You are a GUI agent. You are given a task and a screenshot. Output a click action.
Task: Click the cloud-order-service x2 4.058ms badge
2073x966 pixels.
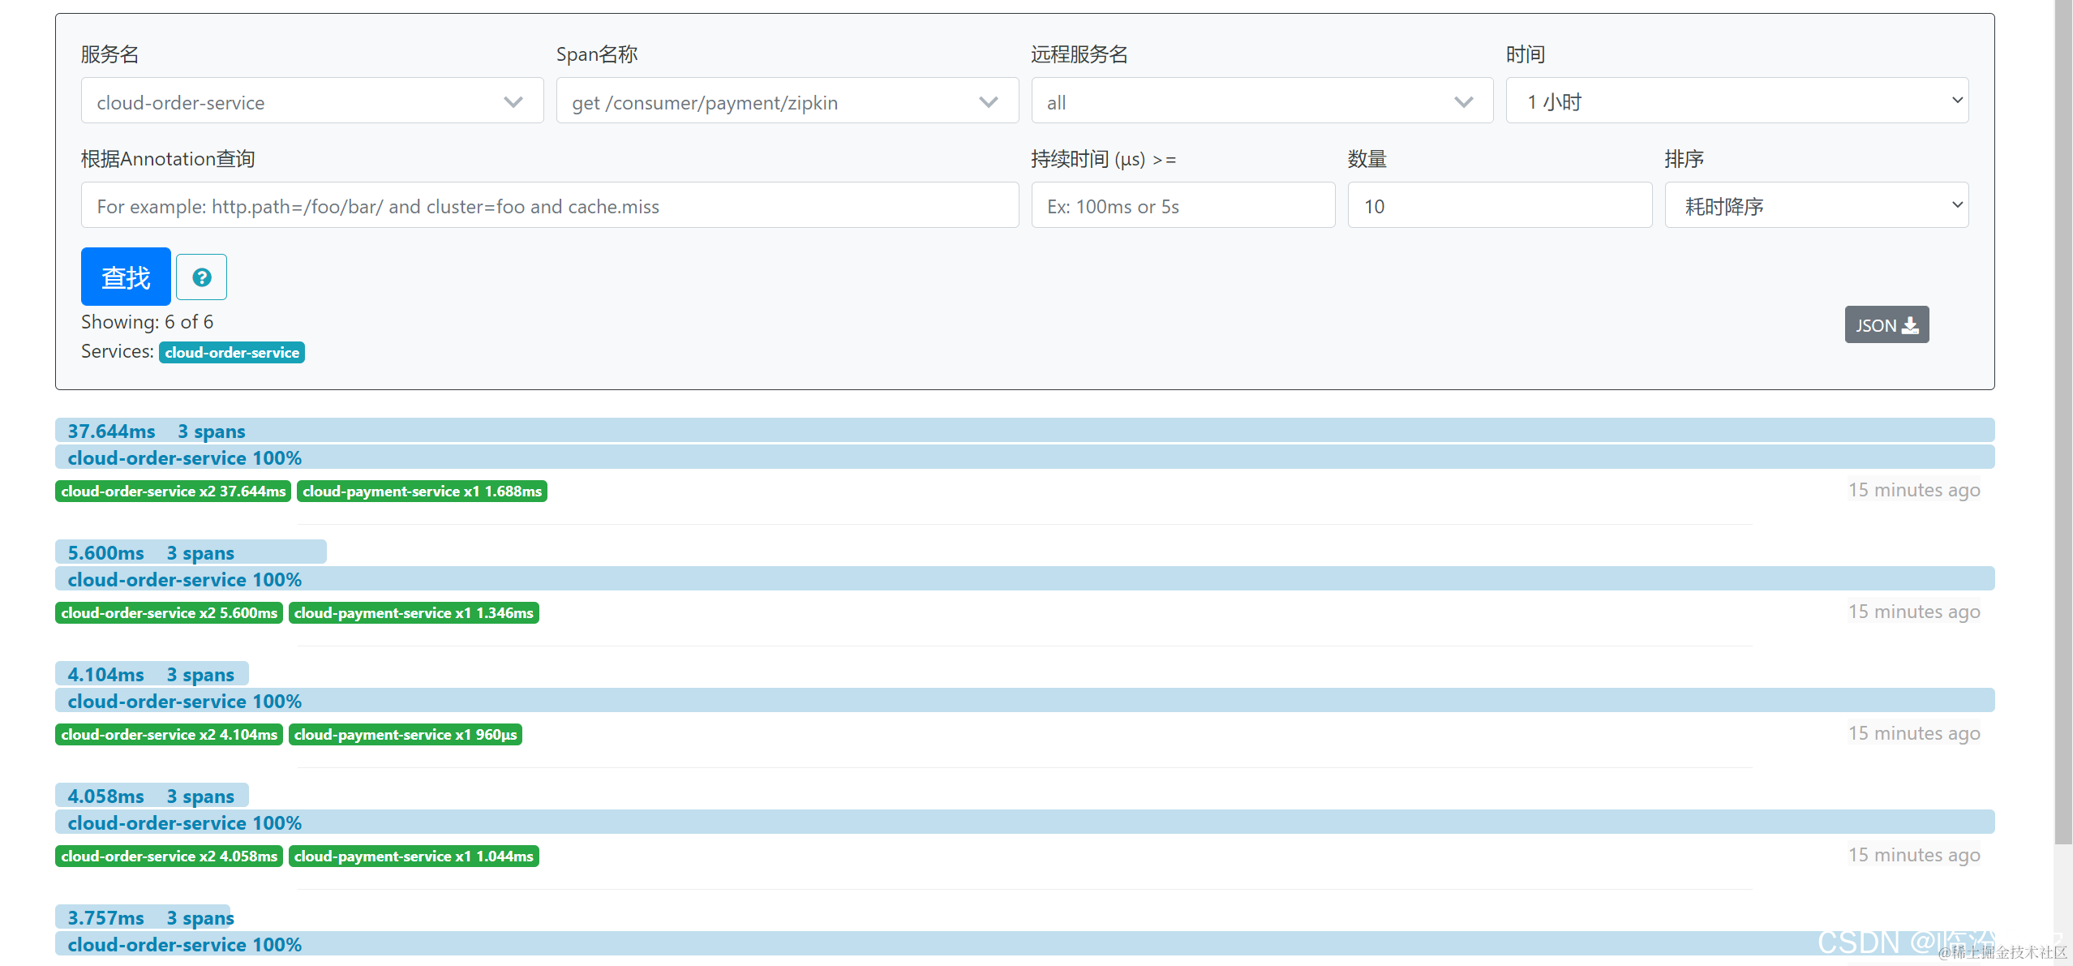(x=169, y=856)
